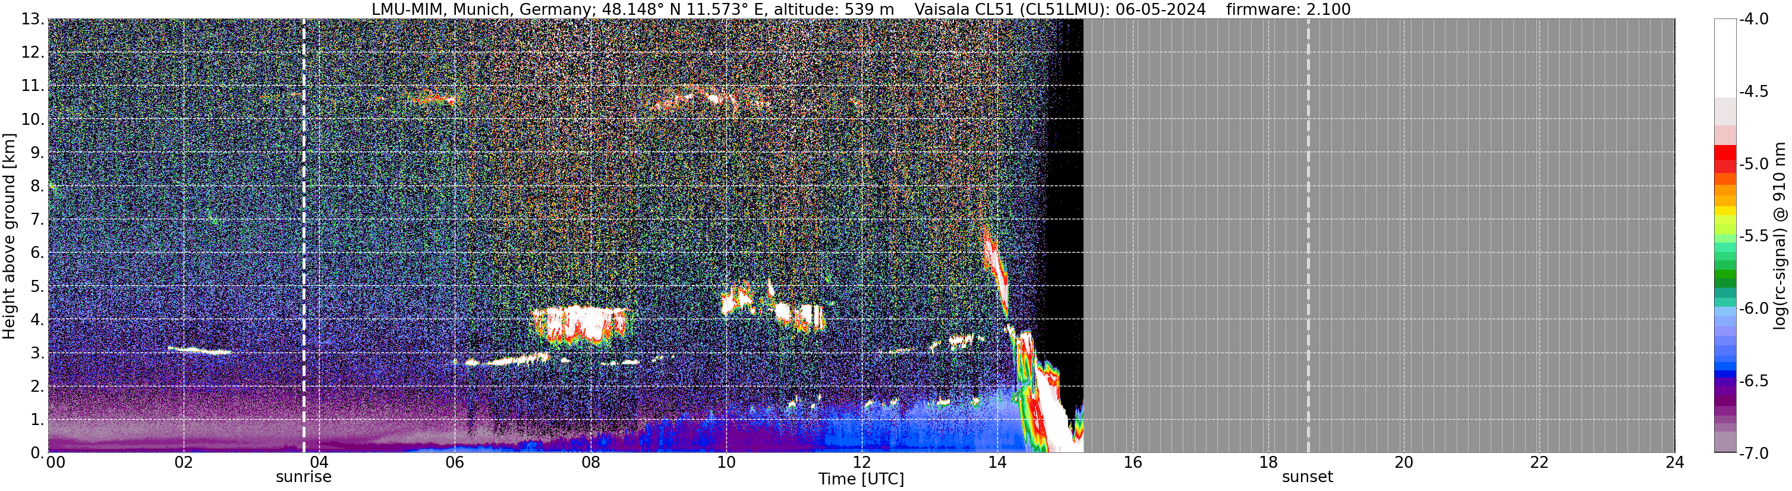Click the time axis tick label "08"
This screenshot has height=491, width=1792.
pyautogui.click(x=590, y=462)
